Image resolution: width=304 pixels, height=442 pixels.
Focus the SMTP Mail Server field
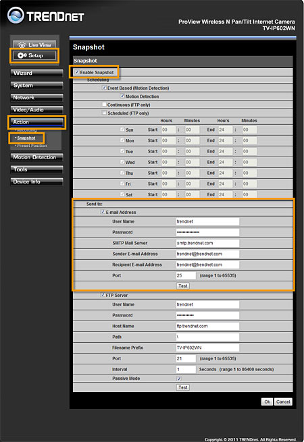tap(207, 243)
